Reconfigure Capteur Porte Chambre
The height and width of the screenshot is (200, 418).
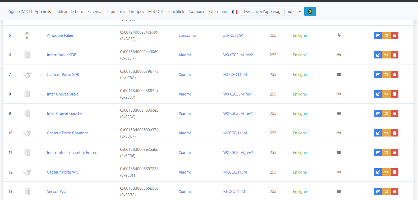pyautogui.click(x=386, y=133)
